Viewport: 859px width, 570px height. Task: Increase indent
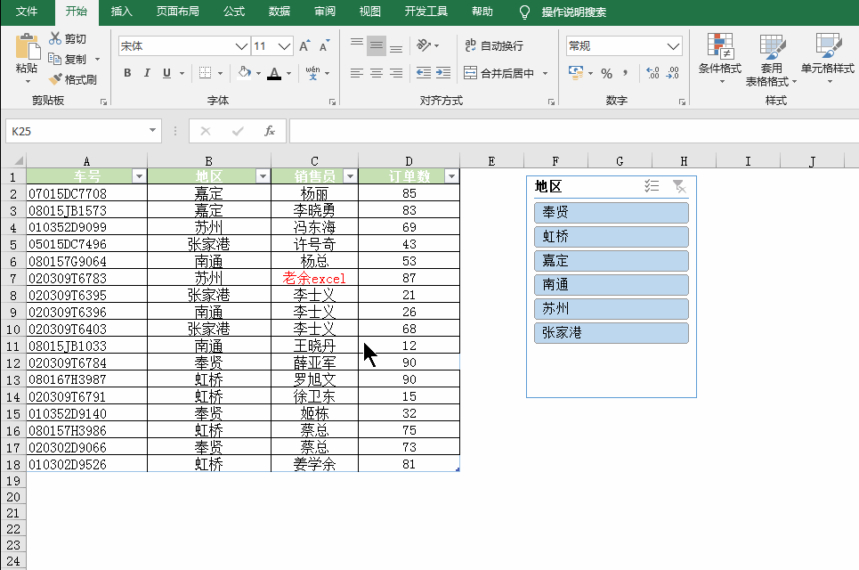(443, 73)
